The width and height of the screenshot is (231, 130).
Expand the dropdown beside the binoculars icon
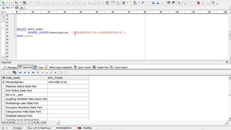click(127, 3)
